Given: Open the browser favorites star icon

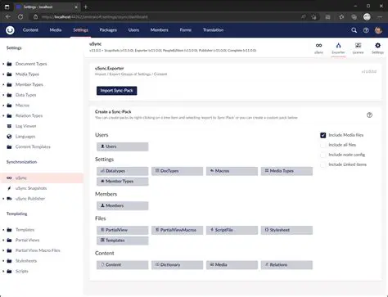Looking at the screenshot, I should coord(341,17).
